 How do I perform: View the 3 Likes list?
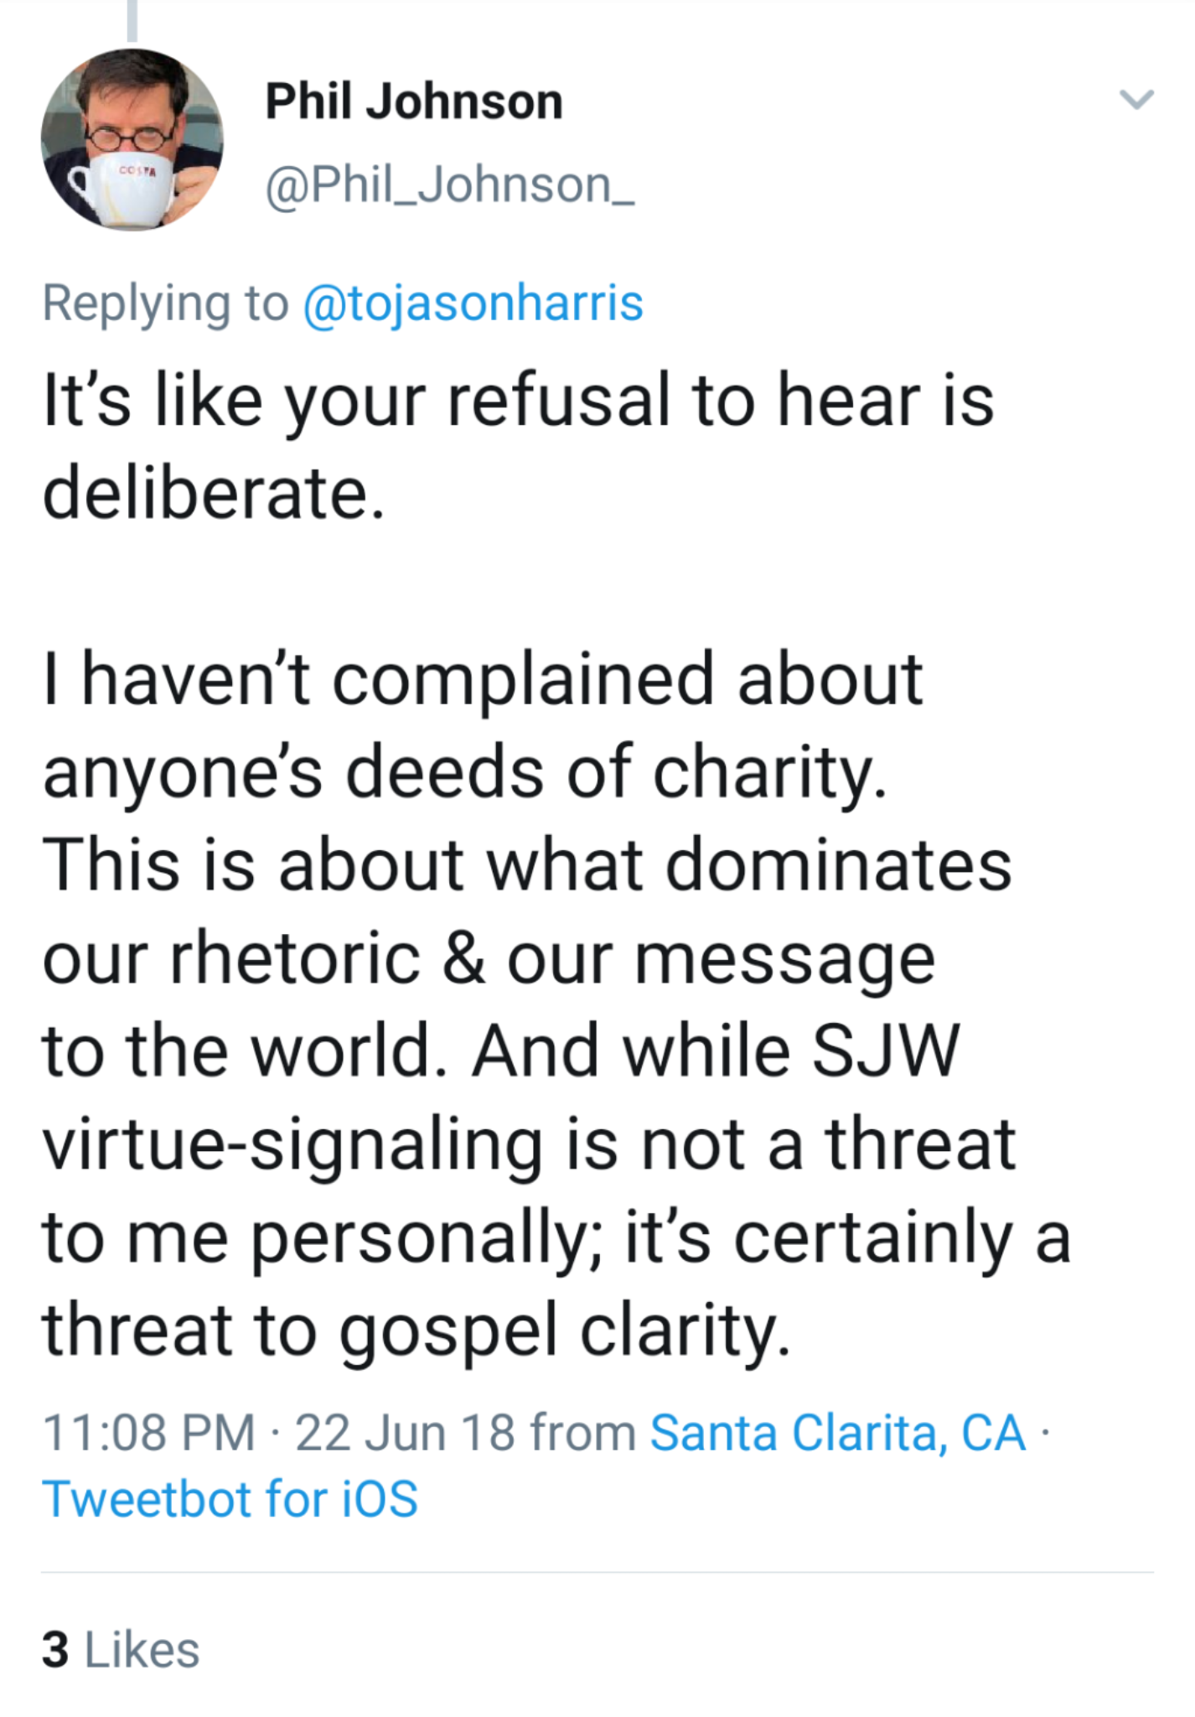(x=121, y=1650)
